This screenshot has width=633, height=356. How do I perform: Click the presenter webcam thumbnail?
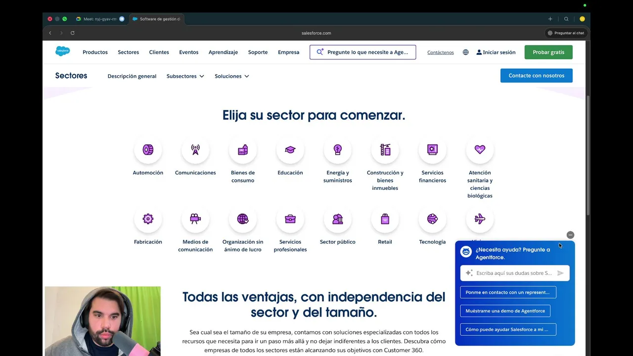102,321
